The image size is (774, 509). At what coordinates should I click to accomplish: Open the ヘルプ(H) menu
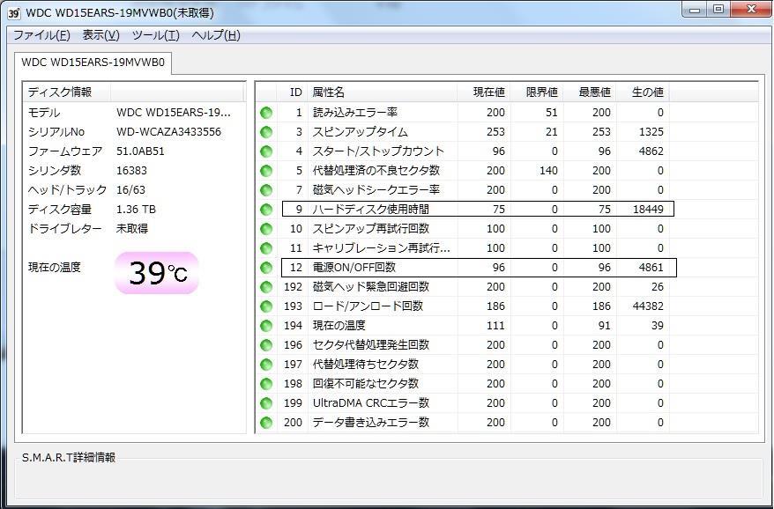click(216, 35)
